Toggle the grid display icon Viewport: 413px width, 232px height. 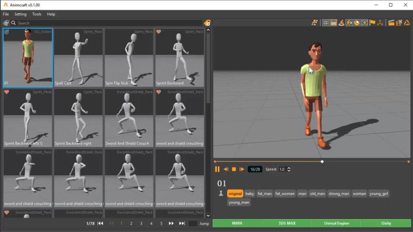coord(326,23)
